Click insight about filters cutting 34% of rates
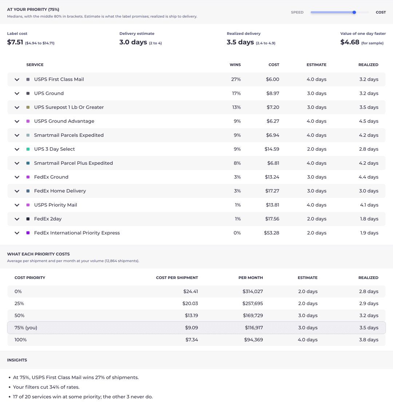The height and width of the screenshot is (407, 393). tap(46, 387)
